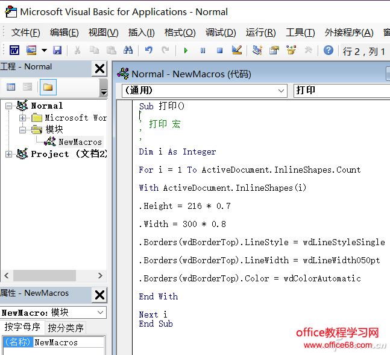The height and width of the screenshot is (355, 390).
Task: Click the code window title icon
Action: point(123,74)
